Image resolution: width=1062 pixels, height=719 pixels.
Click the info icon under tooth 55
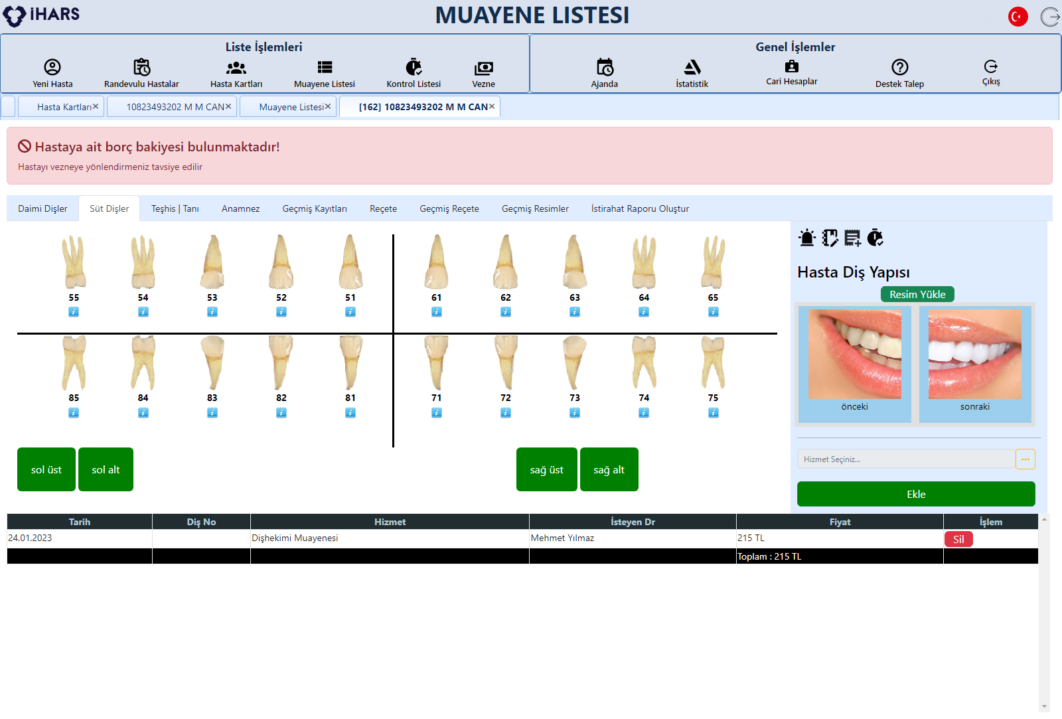coord(74,312)
